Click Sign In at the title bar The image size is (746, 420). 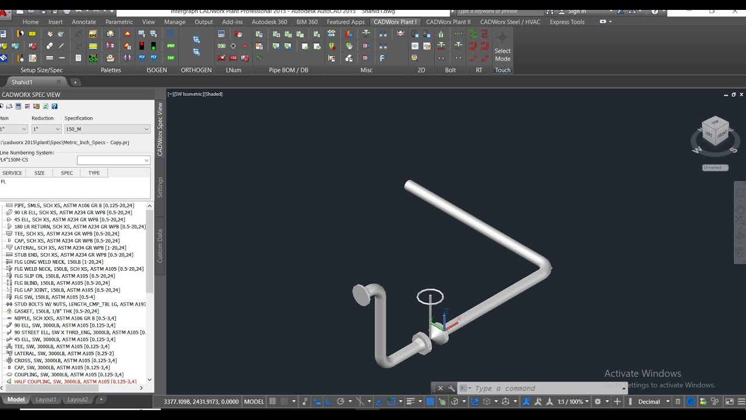tap(577, 11)
